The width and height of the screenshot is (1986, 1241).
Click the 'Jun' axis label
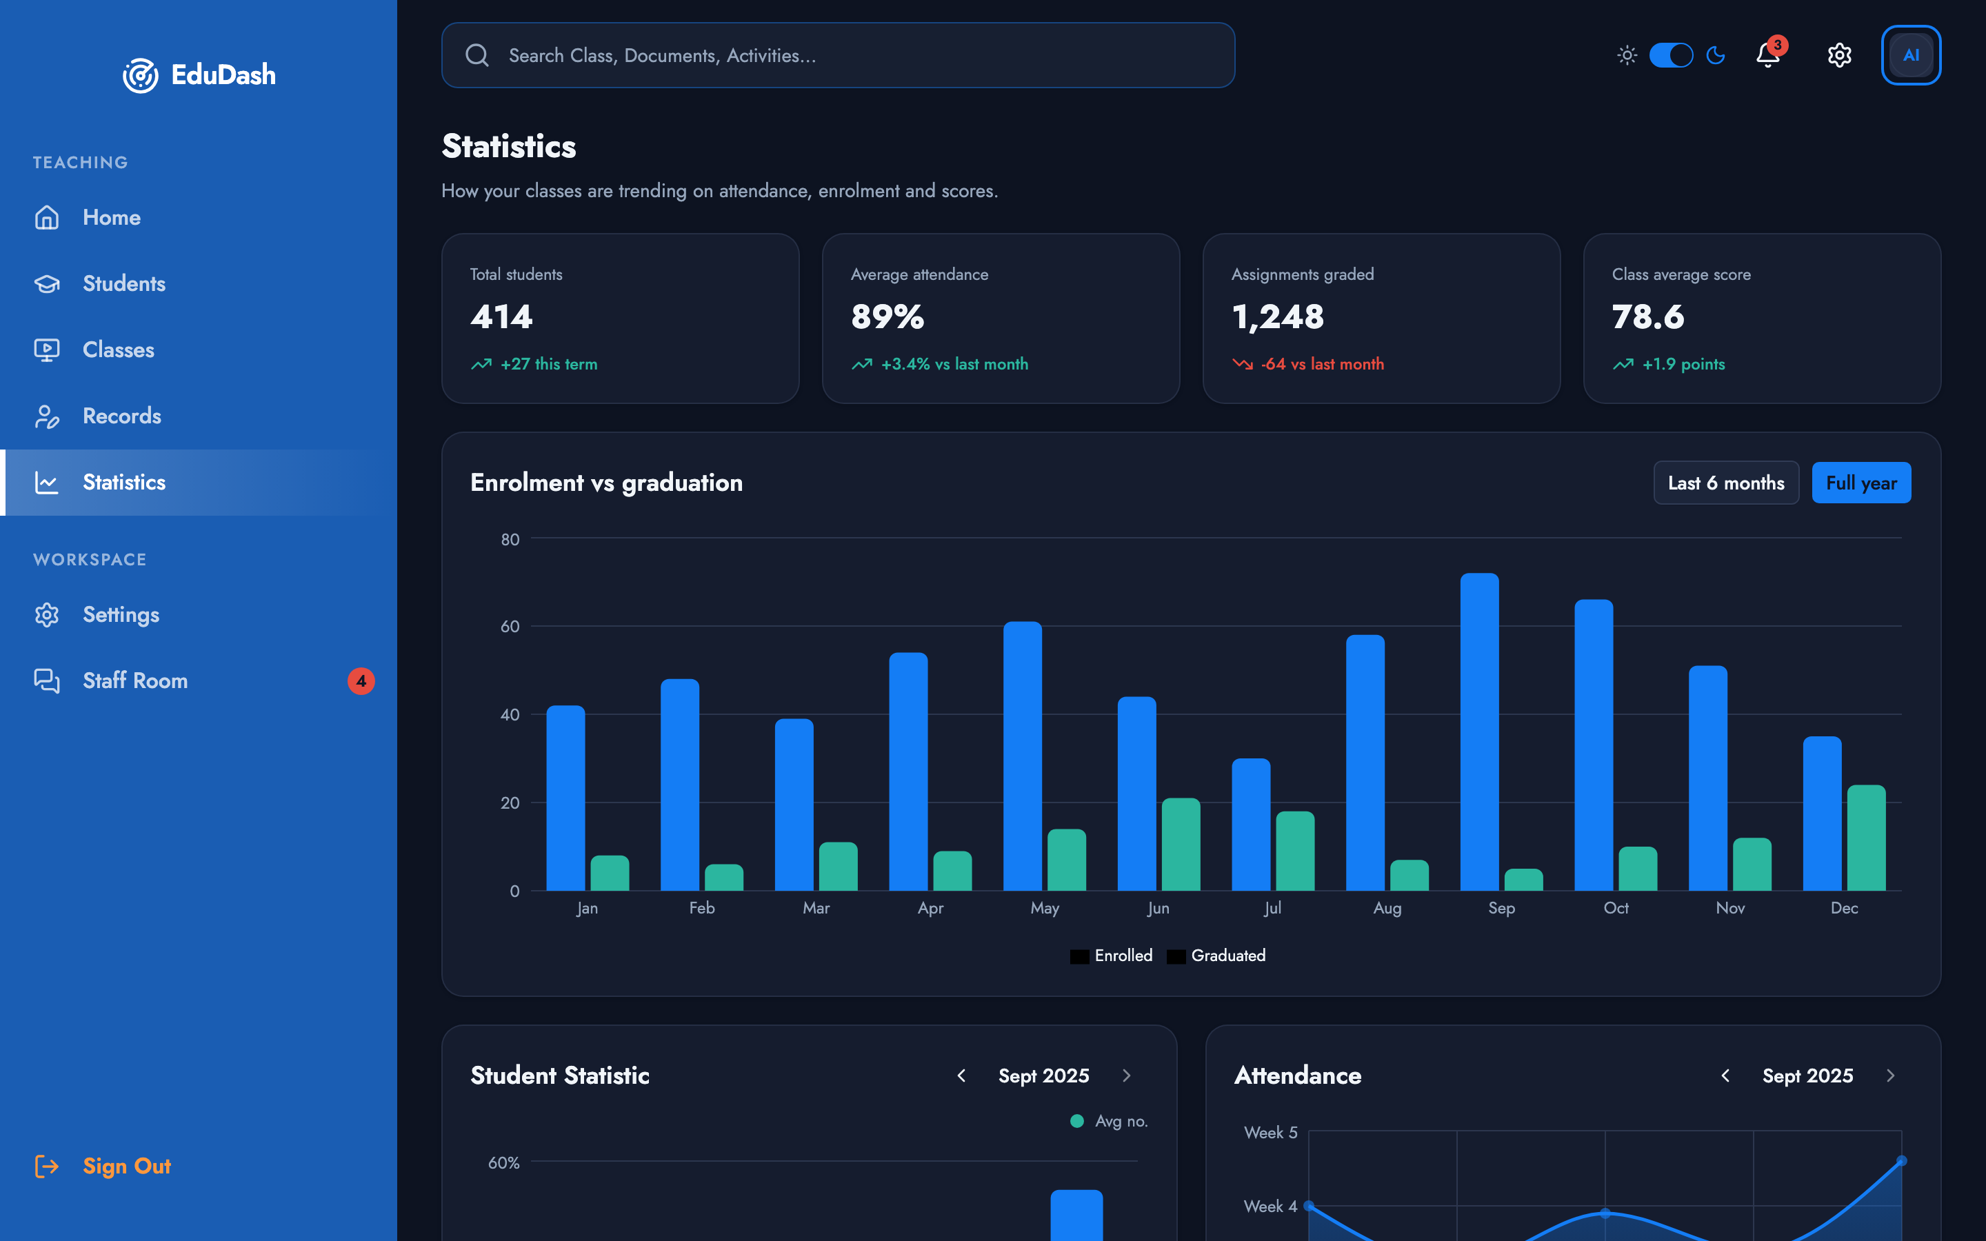[x=1158, y=908]
